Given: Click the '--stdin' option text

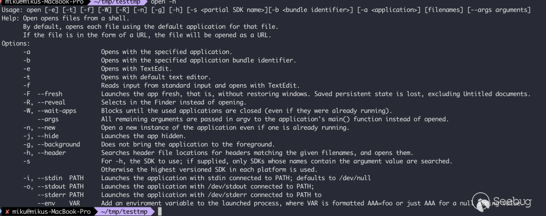Looking at the screenshot, I should 50,178.
